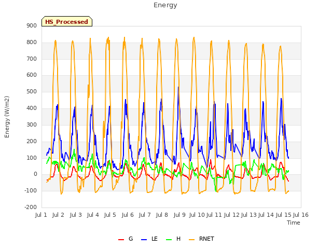The height and width of the screenshot is (249, 332).
Task: Click the 900 y-axis tick label
Action: [32, 25]
